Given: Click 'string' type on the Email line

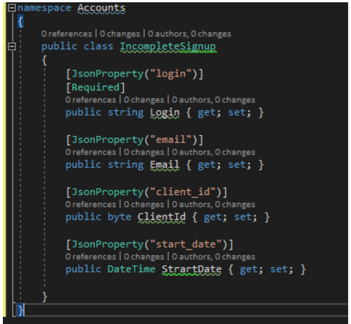Looking at the screenshot, I should point(125,165).
